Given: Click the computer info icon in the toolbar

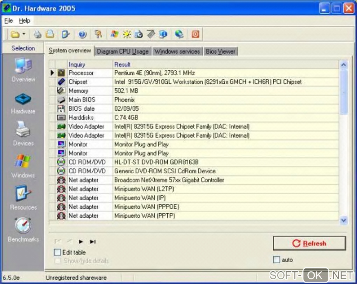Looking at the screenshot, I should pyautogui.click(x=163, y=34).
